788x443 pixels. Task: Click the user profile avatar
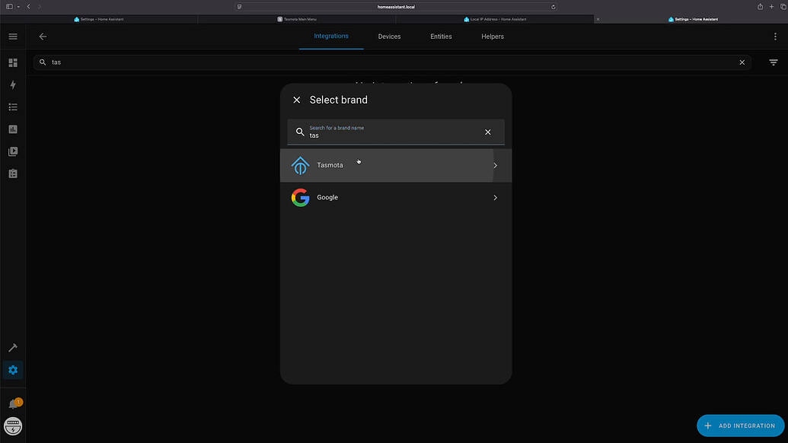pyautogui.click(x=12, y=425)
